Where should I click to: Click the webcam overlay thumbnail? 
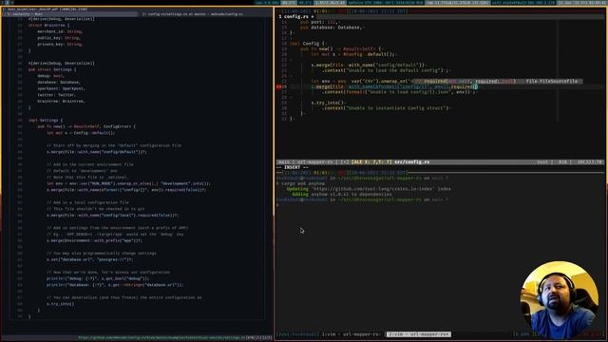pyautogui.click(x=559, y=300)
